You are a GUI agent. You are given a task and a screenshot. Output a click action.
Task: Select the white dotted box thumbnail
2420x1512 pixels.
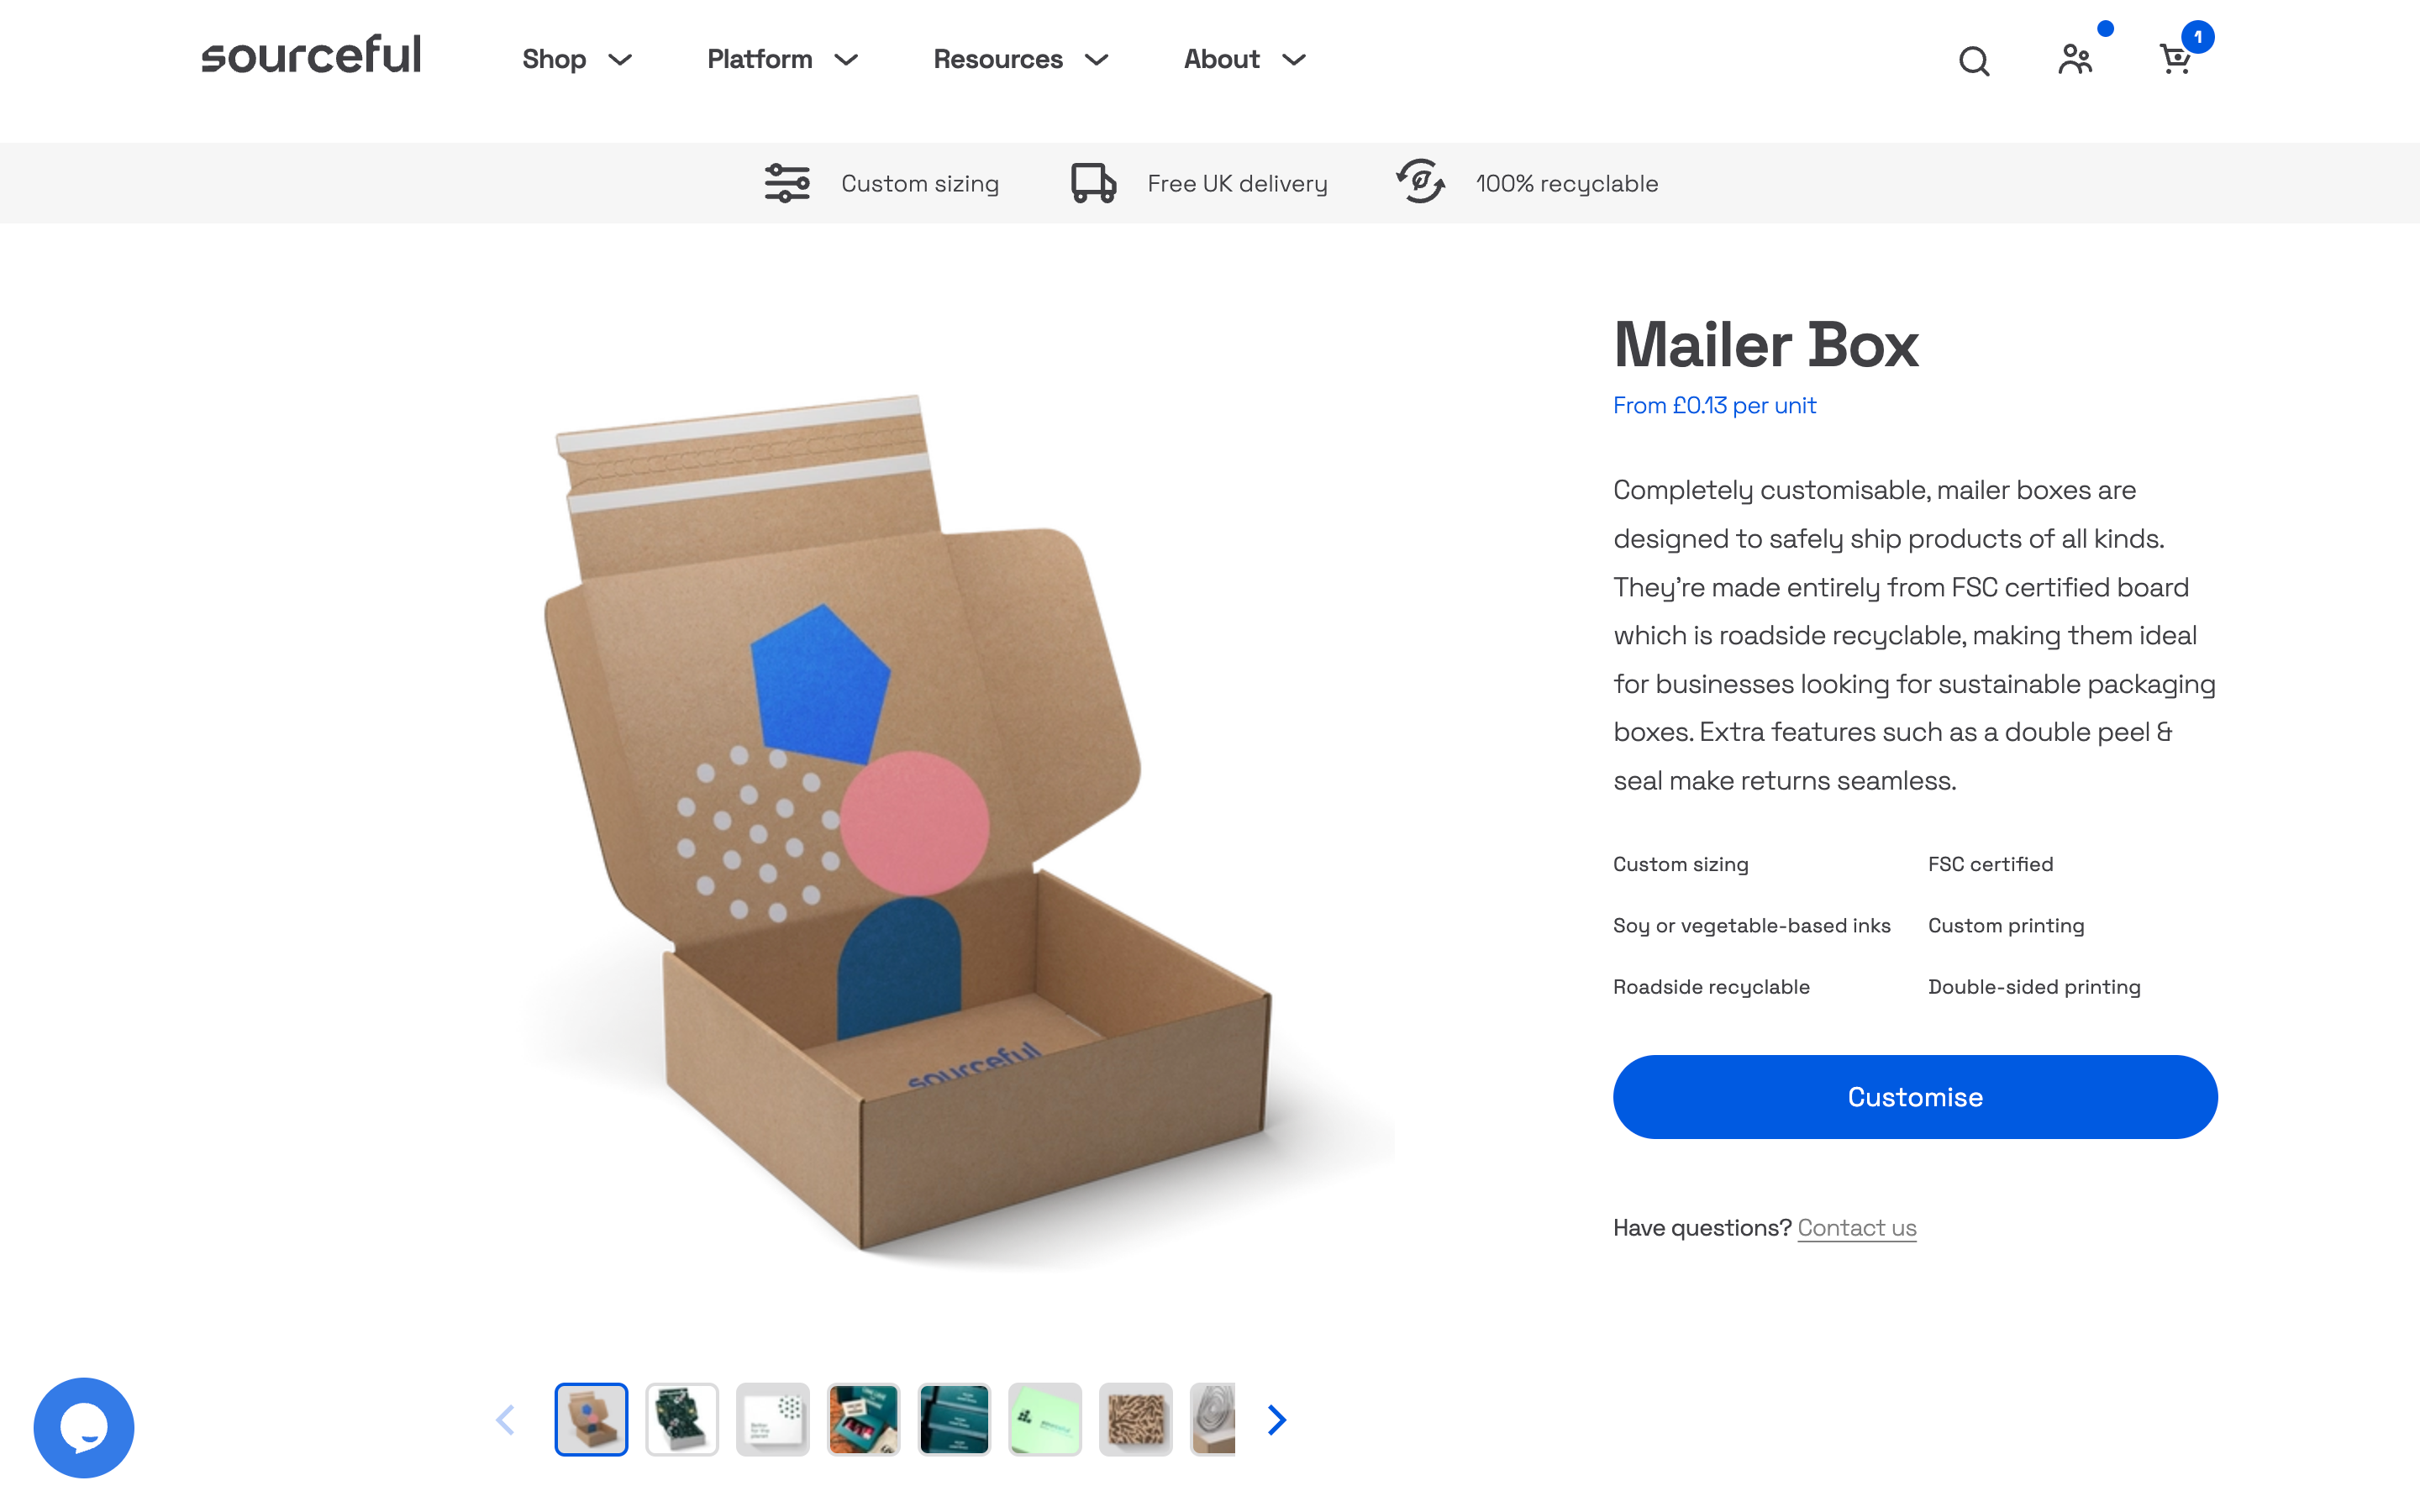pyautogui.click(x=773, y=1419)
